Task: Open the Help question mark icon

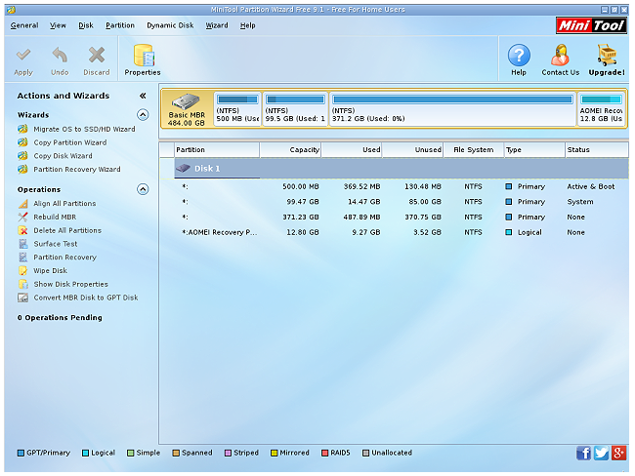Action: tap(519, 56)
